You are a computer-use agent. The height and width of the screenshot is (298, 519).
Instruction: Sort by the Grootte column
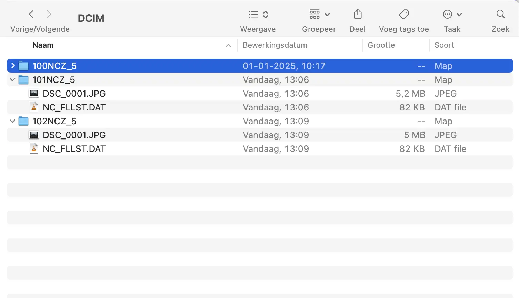pyautogui.click(x=381, y=45)
